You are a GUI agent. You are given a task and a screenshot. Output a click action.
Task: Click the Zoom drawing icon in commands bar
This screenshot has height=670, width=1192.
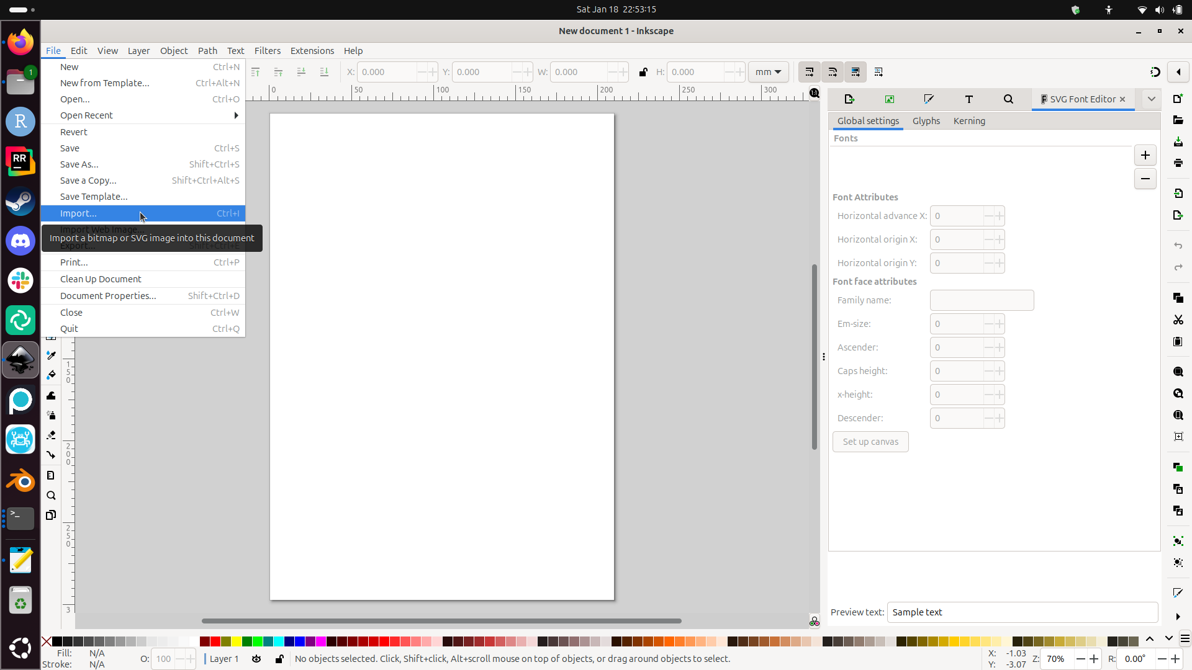tap(1178, 393)
